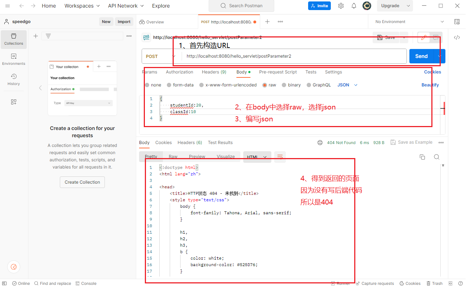This screenshot has width=471, height=287.
Task: Open Collections in the sidebar
Action: click(14, 39)
